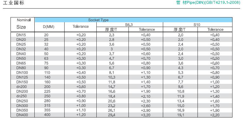
Task: Click the DN65 row label
Action: (21, 63)
